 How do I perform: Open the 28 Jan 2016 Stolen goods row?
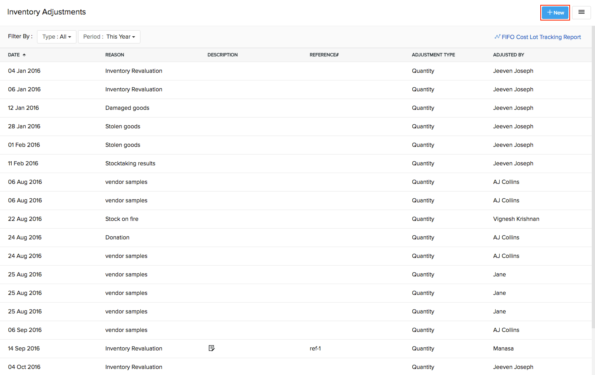(x=296, y=126)
